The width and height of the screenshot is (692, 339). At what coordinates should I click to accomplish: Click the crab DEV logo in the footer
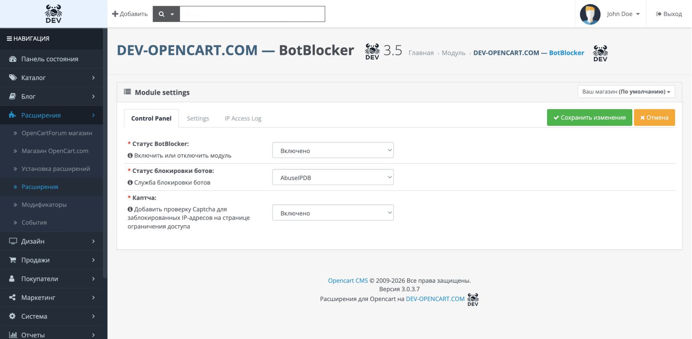tap(473, 300)
